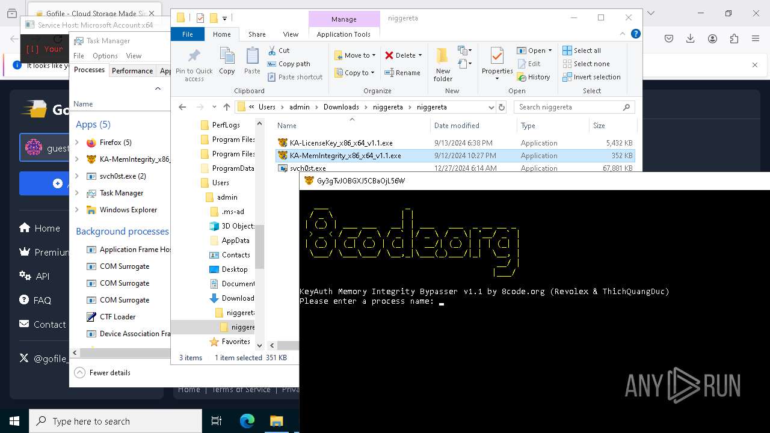Select CTF Loader process in Task Manager
Viewport: 770px width, 433px height.
[x=117, y=317]
